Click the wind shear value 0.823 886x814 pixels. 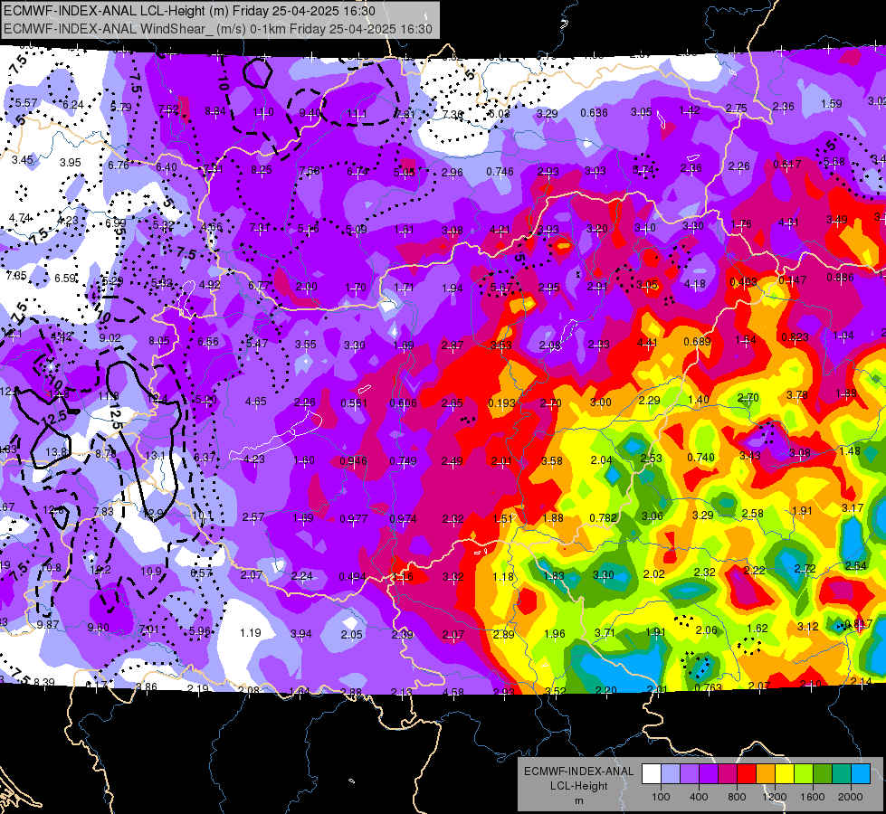click(x=795, y=337)
